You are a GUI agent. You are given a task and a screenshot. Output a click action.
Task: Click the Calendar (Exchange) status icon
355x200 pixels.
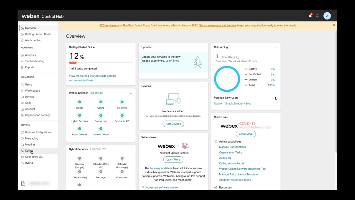[122, 158]
